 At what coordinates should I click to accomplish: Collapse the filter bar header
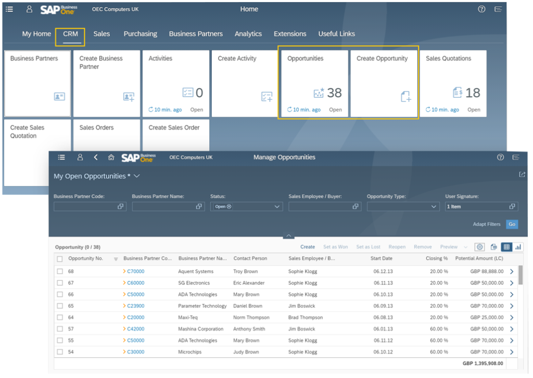click(x=288, y=236)
